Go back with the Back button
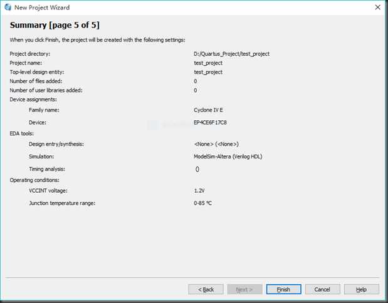The width and height of the screenshot is (388, 303). tap(206, 289)
